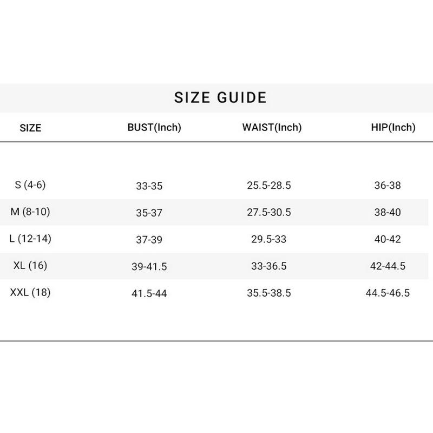Click hip value 44.5-46.5
Screen dimensions: 433x433
pyautogui.click(x=388, y=293)
